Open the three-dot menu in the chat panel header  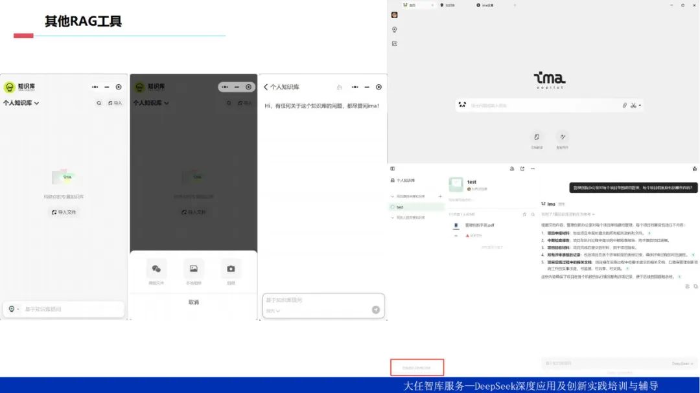coord(355,87)
